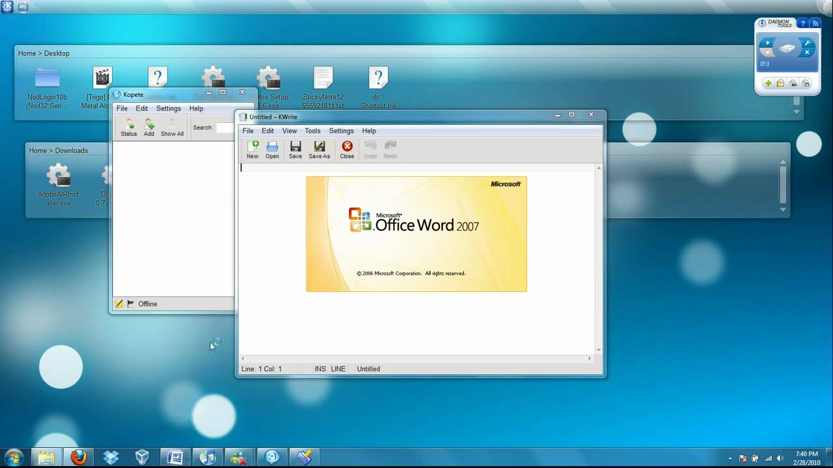
Task: Click the flag icon beside Offline in Kopete
Action: pos(131,304)
